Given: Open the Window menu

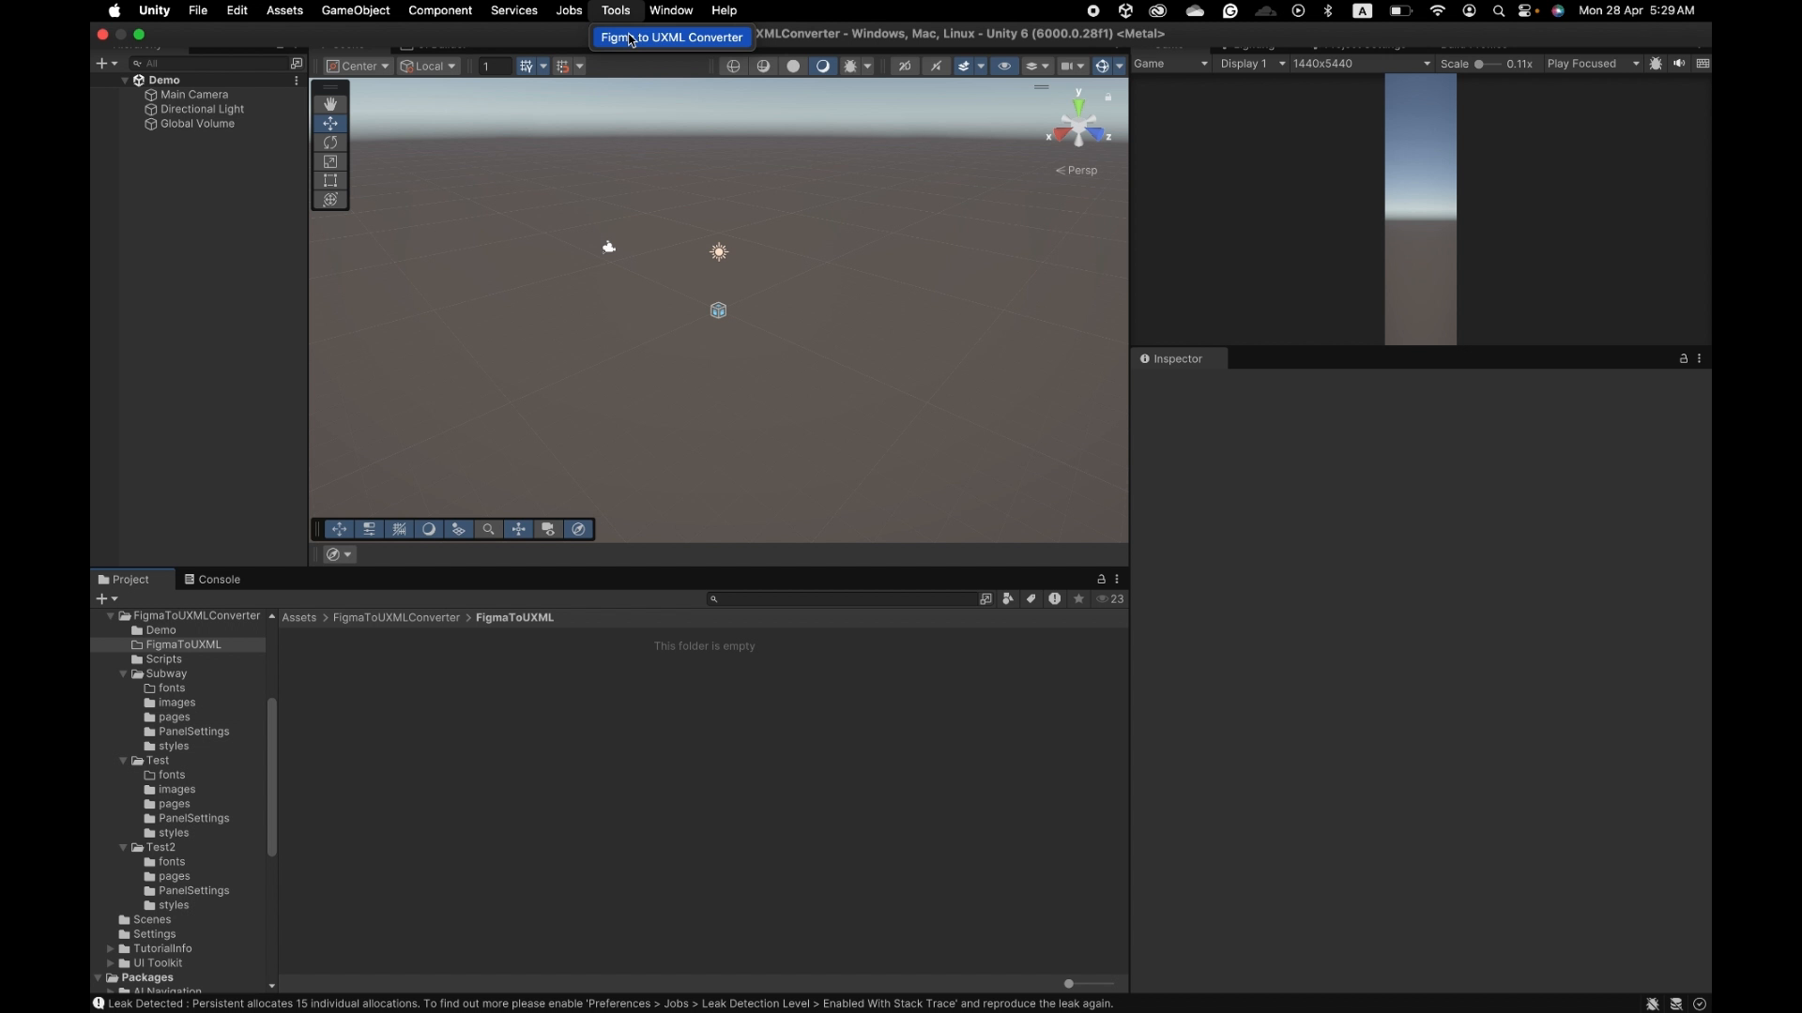Looking at the screenshot, I should click(x=670, y=10).
